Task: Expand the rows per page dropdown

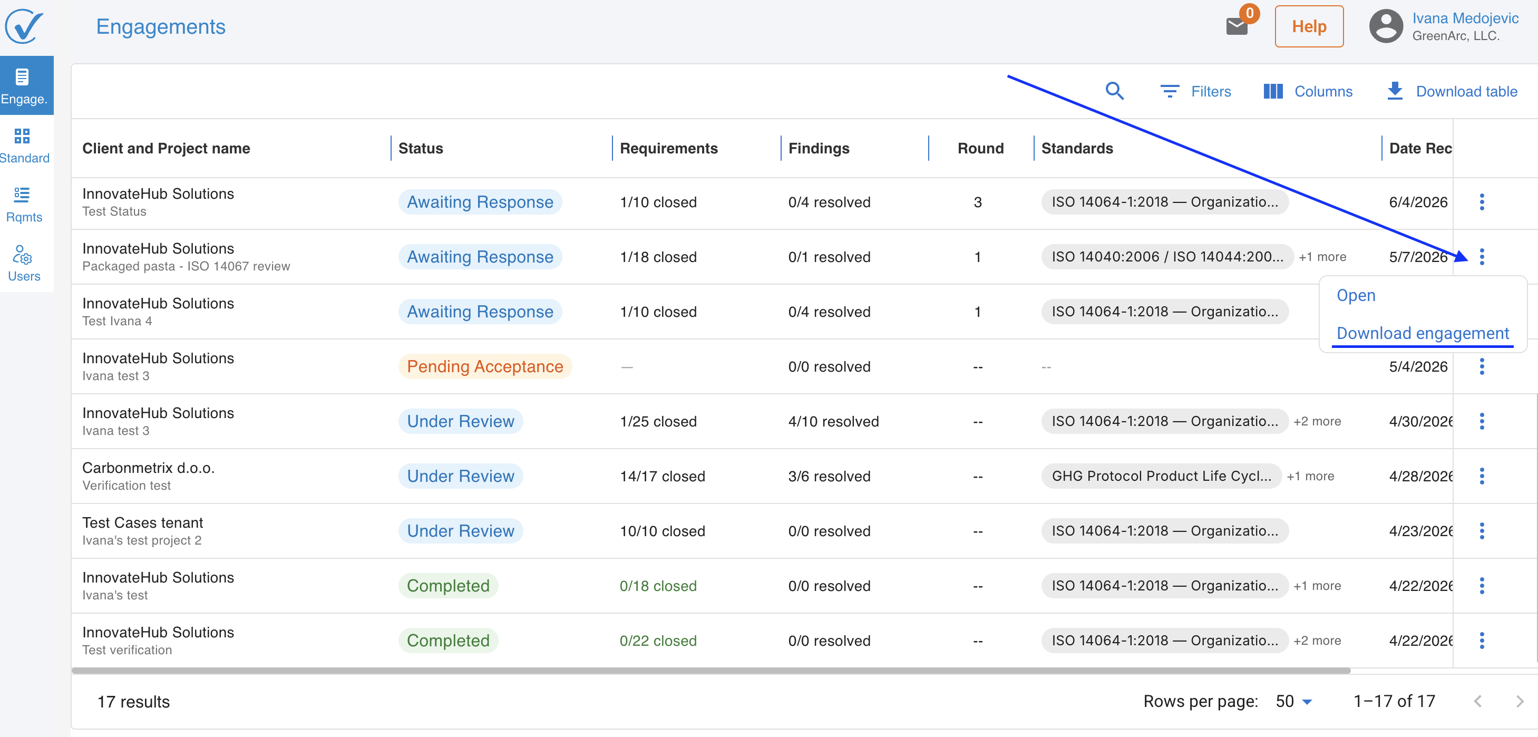Action: pyautogui.click(x=1294, y=701)
